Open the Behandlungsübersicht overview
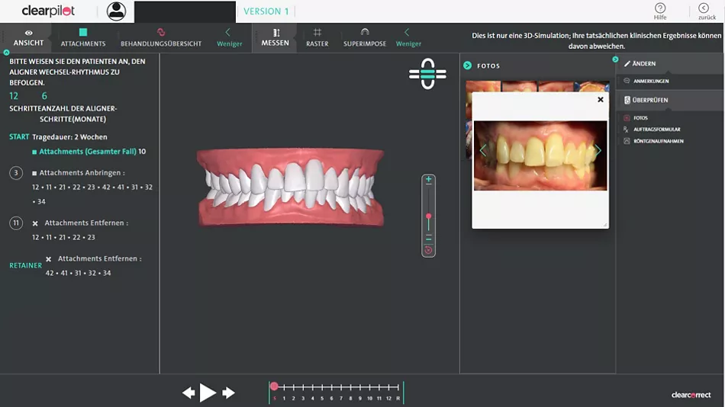 (161, 37)
